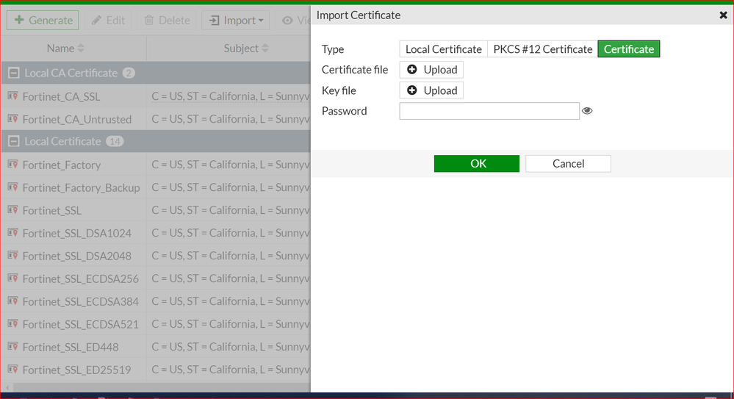Select the Fortinet_SSL_ECDSA384 row

(x=81, y=301)
